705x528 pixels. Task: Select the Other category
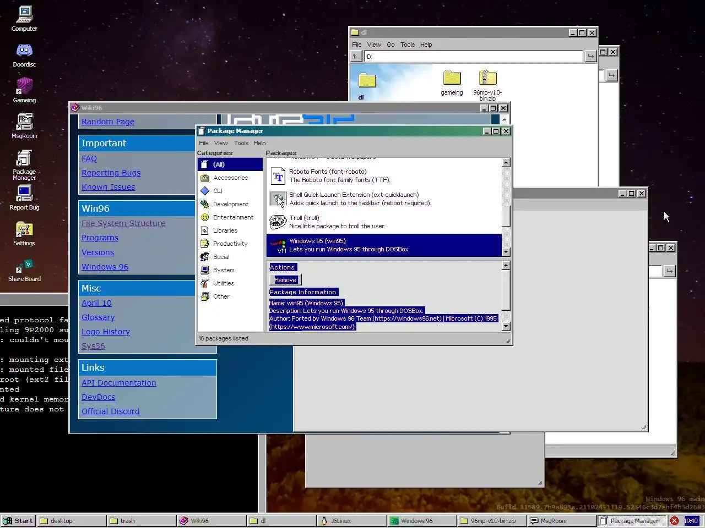230,296
